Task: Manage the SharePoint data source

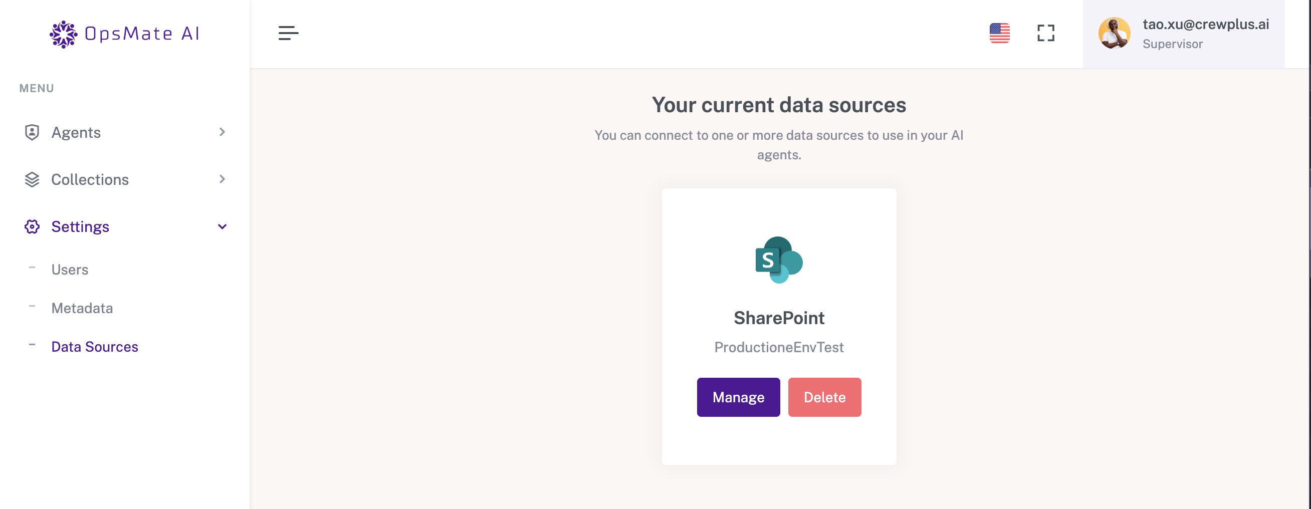Action: 738,397
